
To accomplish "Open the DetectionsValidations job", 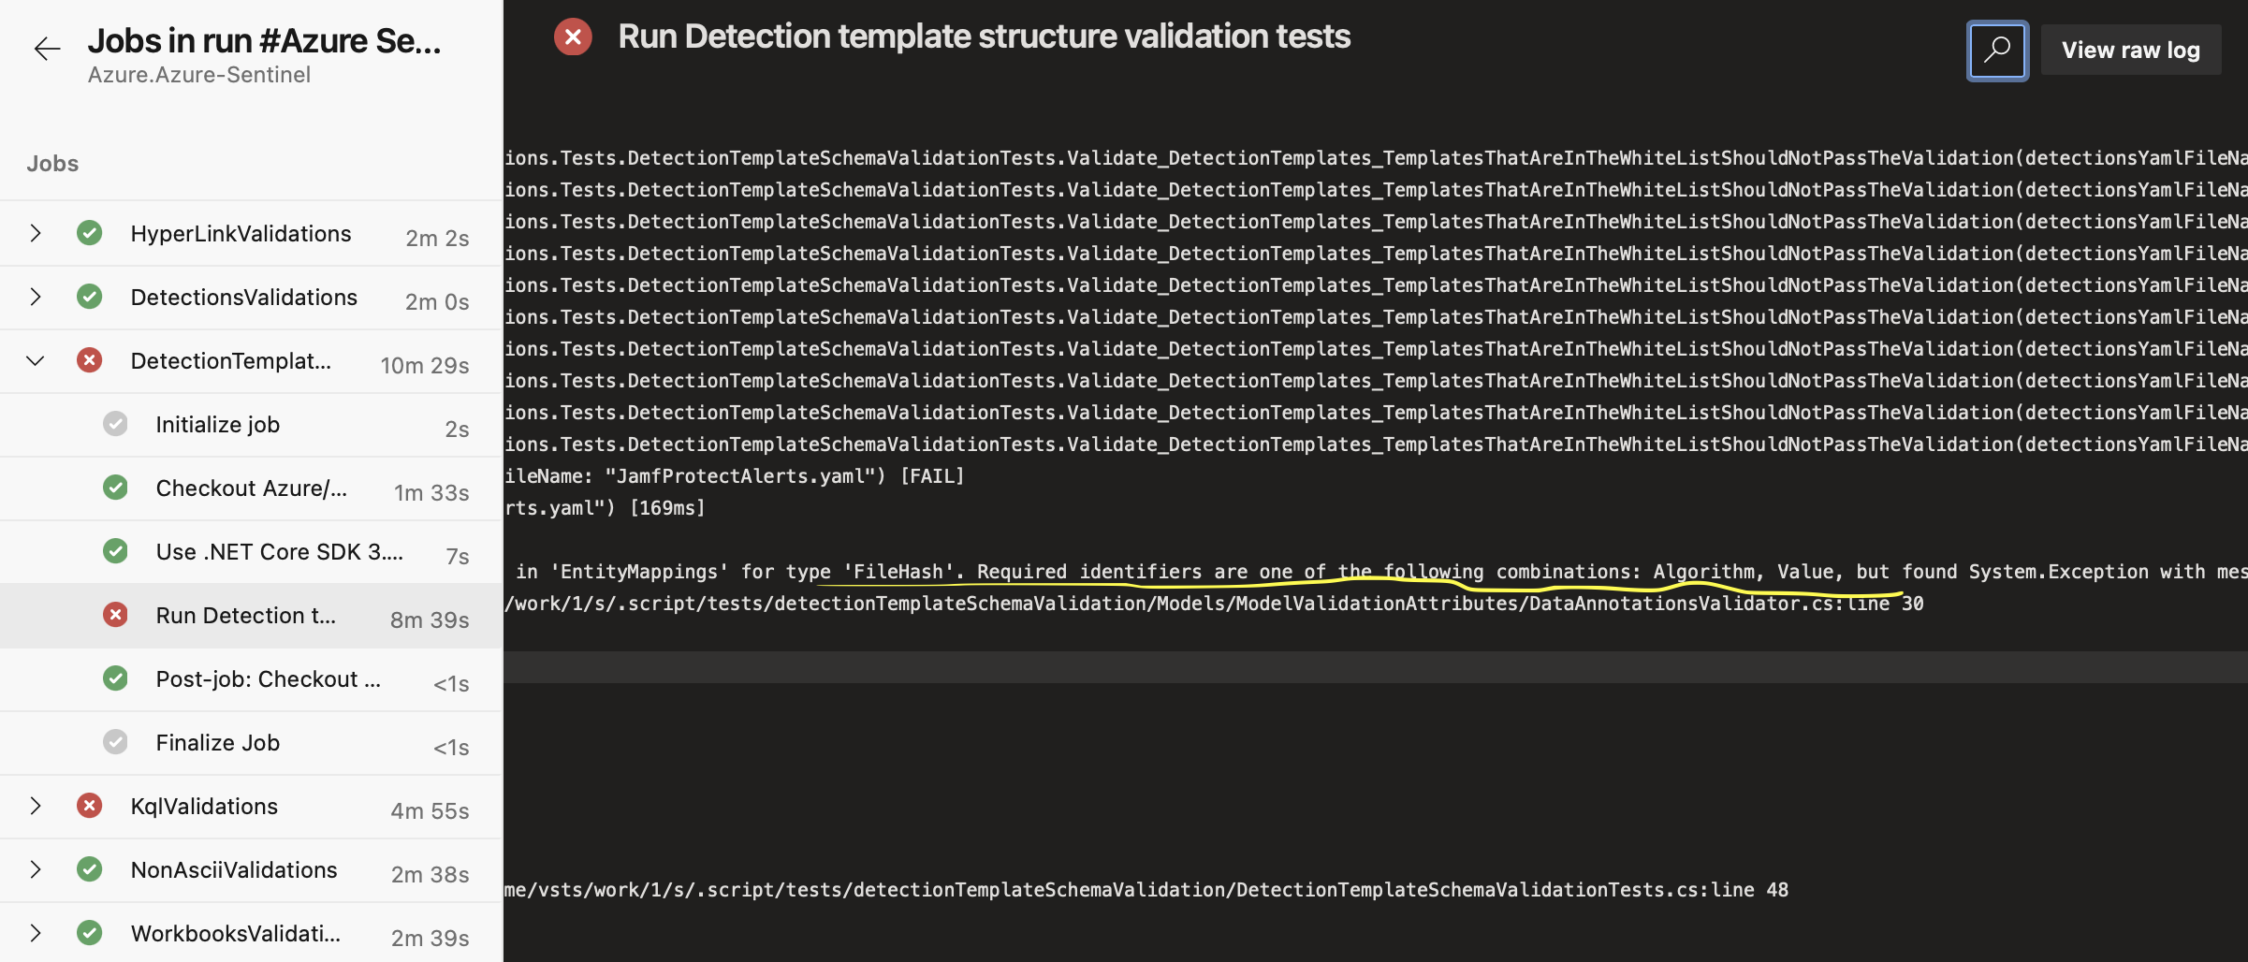I will coord(244,297).
